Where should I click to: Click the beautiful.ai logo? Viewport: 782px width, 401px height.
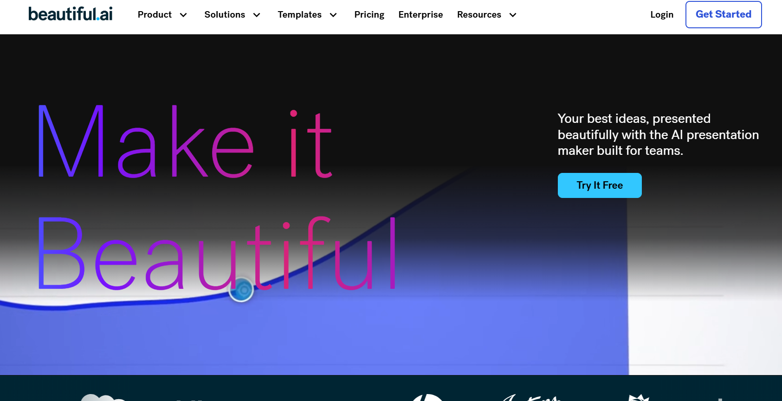pos(70,14)
